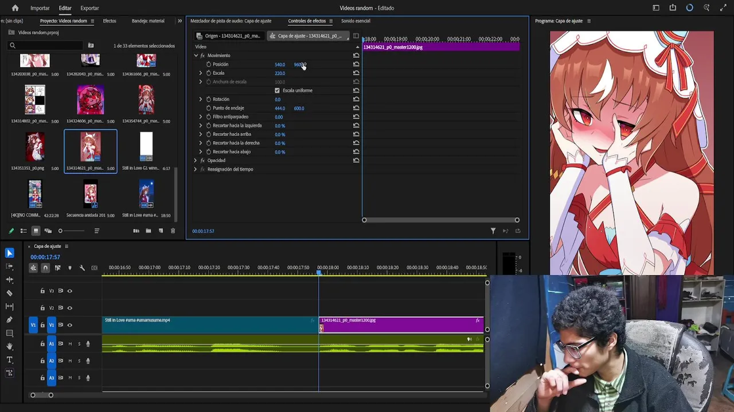Open Controles de efectos panel menu
The width and height of the screenshot is (734, 412).
(x=330, y=21)
